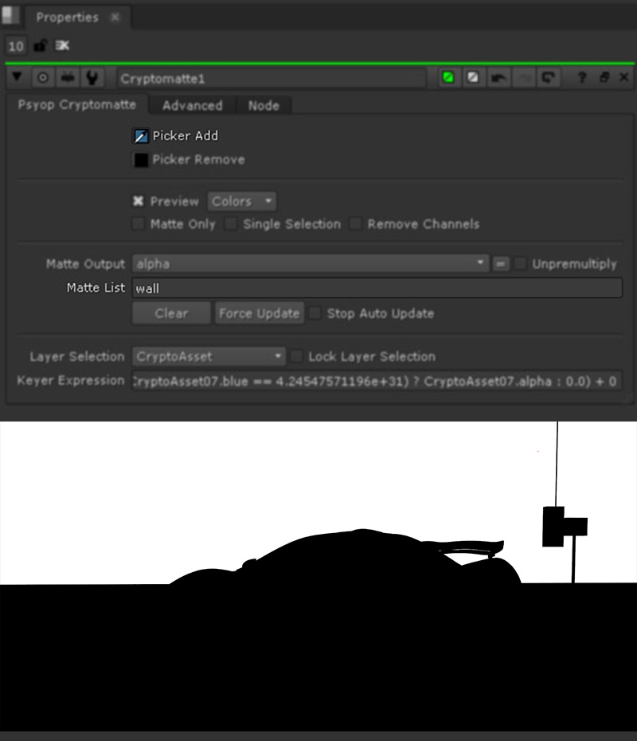
Task: Click the clear all panels icon
Action: coord(62,46)
